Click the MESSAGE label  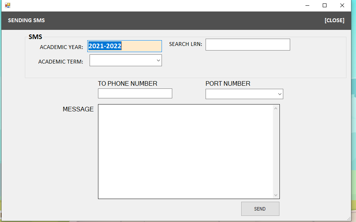[x=78, y=109]
